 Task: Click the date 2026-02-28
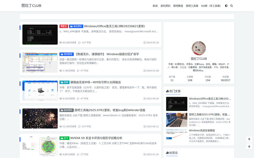tap(151, 70)
